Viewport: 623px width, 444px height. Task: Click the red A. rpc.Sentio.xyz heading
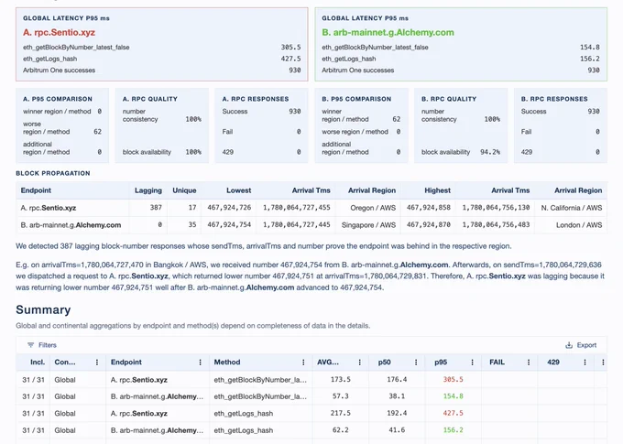pyautogui.click(x=59, y=33)
